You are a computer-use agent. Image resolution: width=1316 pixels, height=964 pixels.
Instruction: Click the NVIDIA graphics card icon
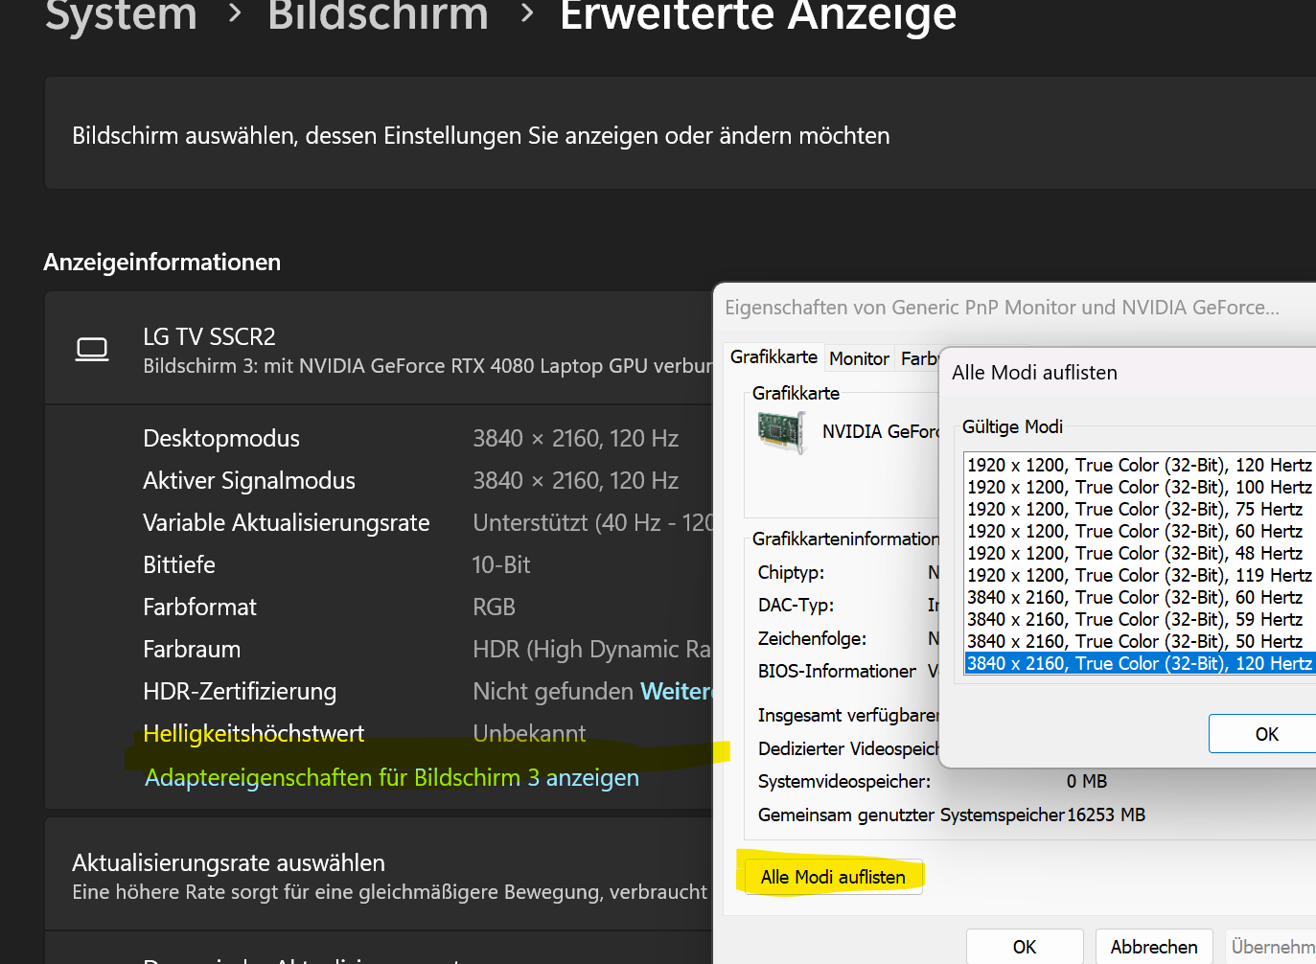pos(781,432)
